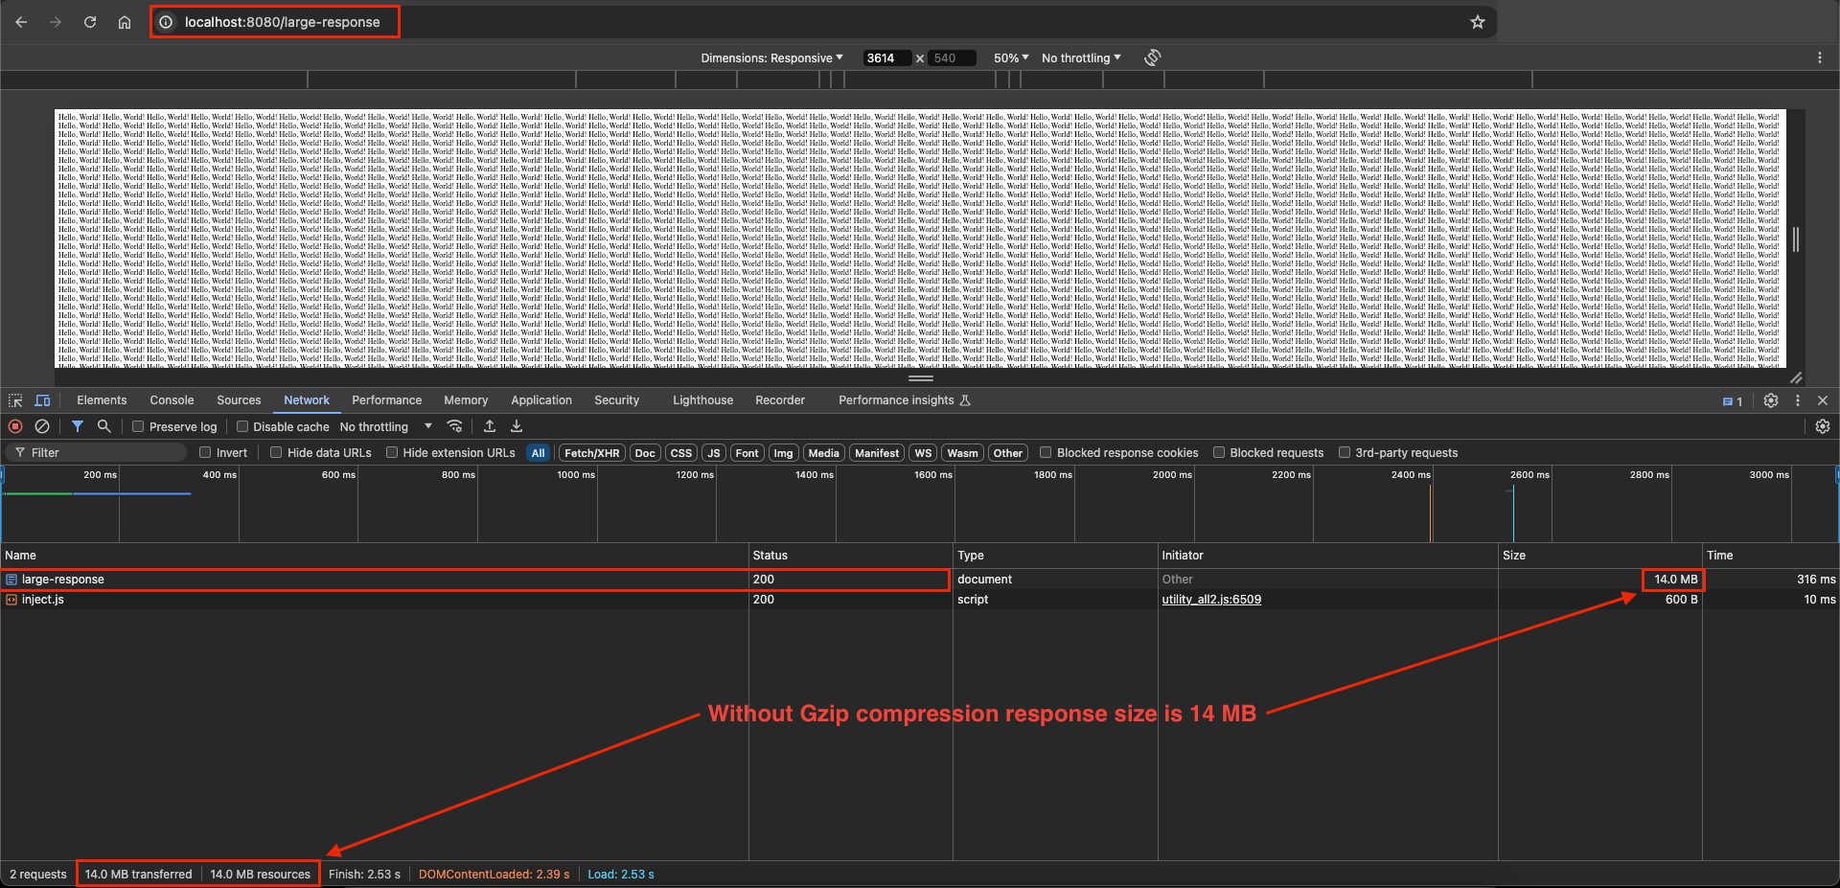
Task: Switch to the Console tab
Action: (x=171, y=400)
